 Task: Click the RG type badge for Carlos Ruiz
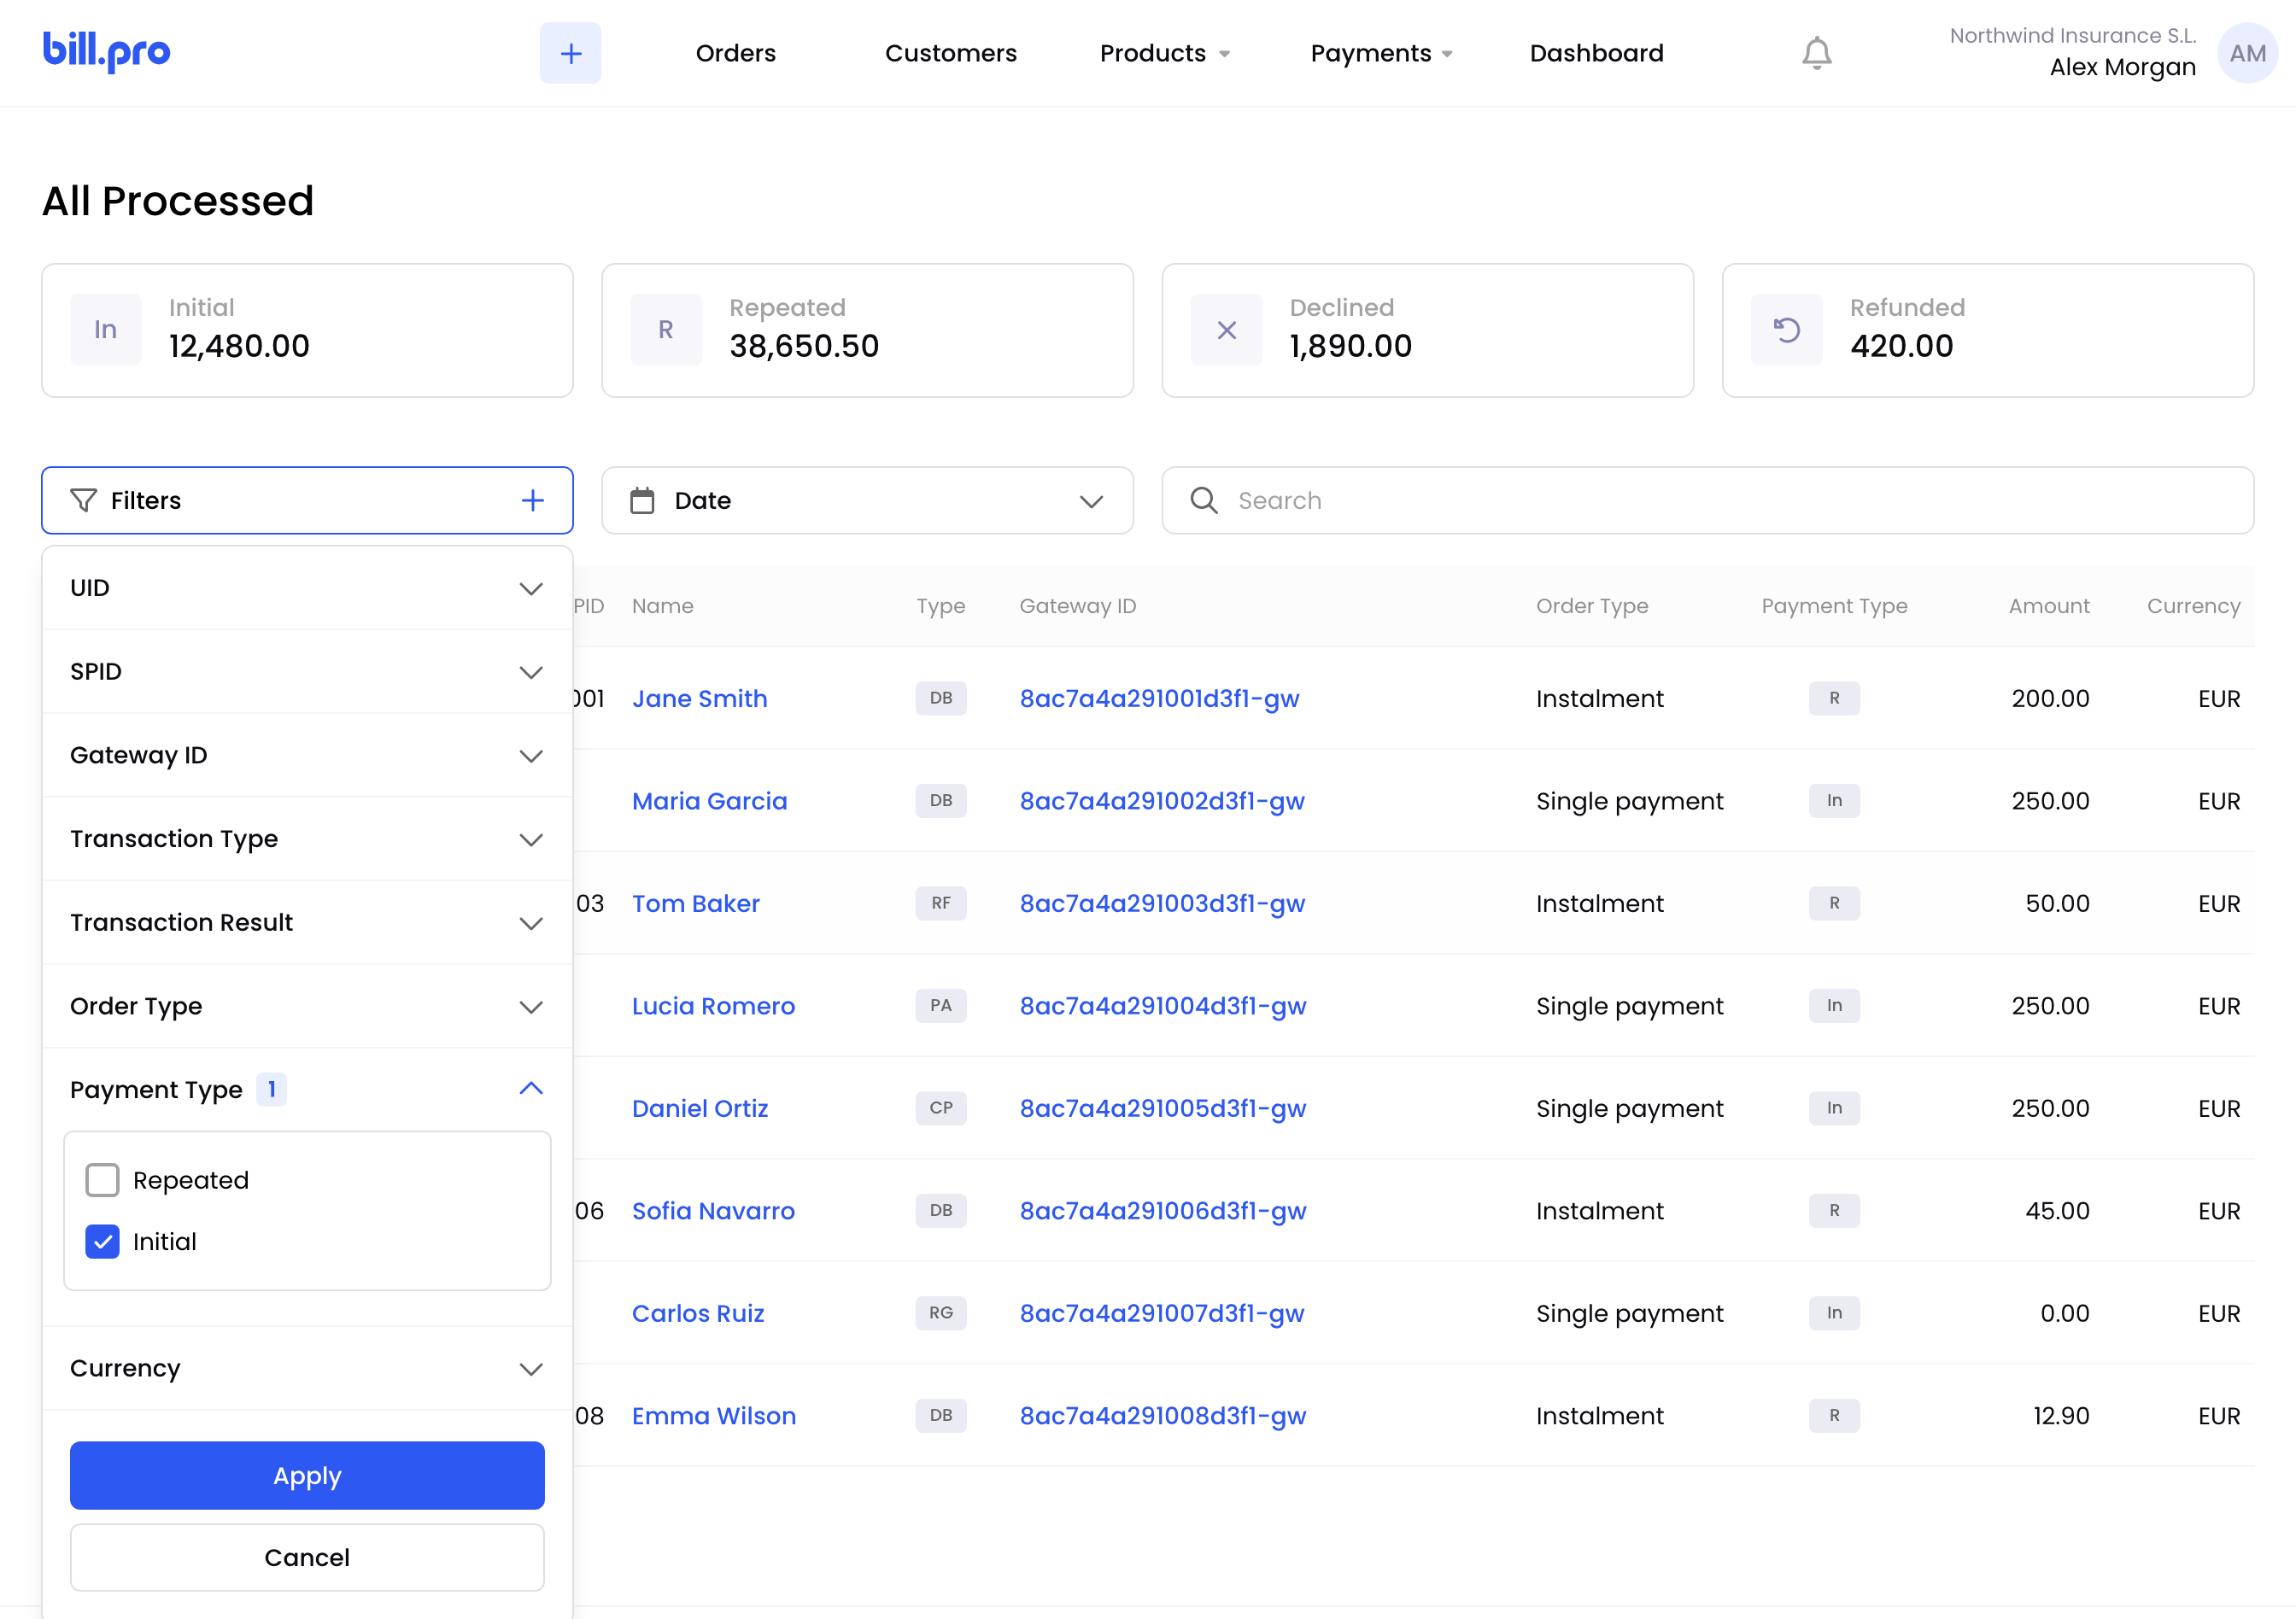pos(941,1313)
